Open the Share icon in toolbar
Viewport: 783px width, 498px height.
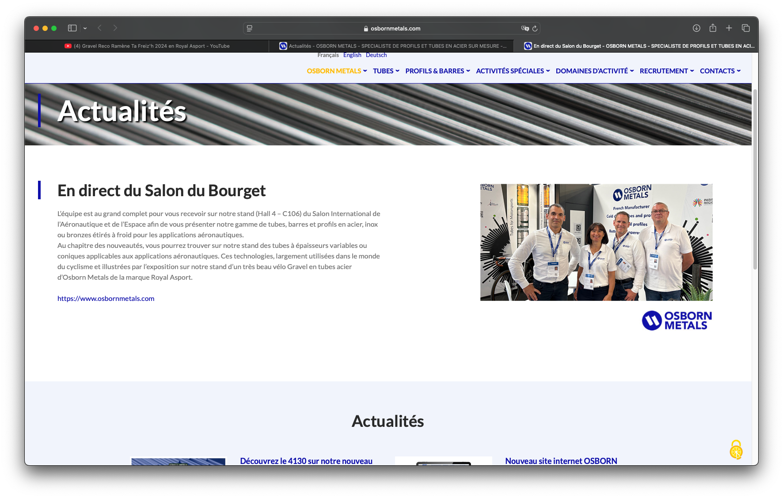tap(713, 28)
